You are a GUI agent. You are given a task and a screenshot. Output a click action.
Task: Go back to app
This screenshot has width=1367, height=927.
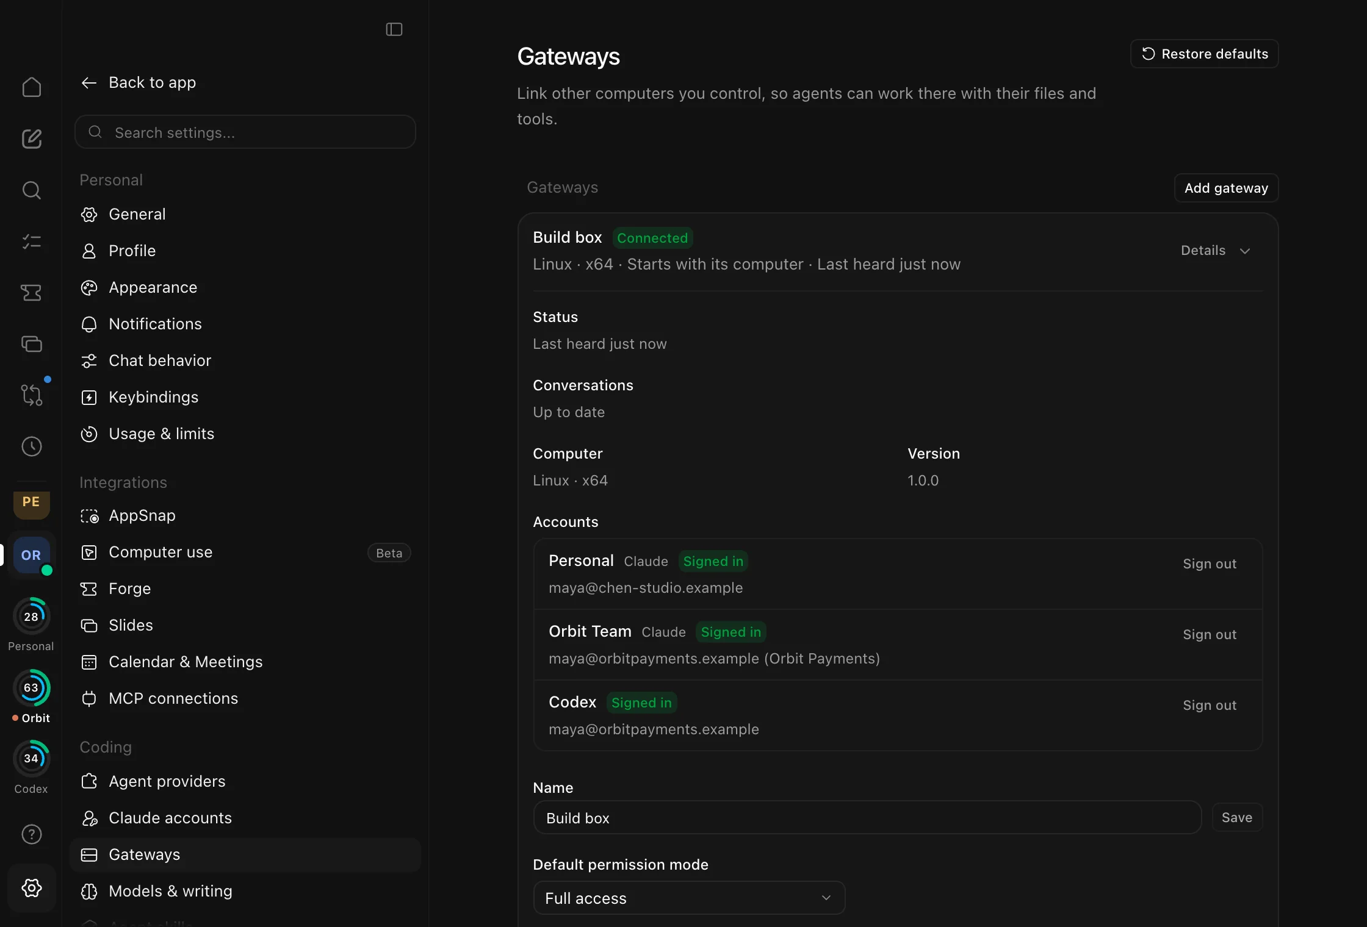point(139,82)
